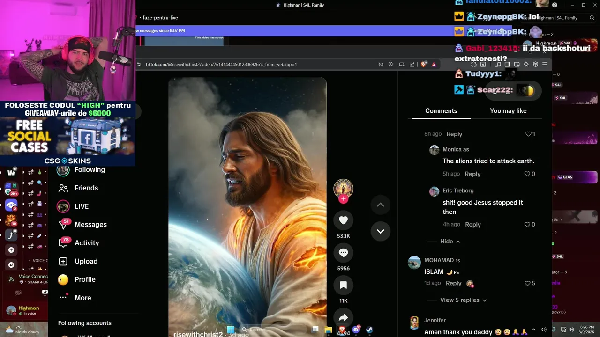Expand View 5 replies
600x337 pixels.
[463, 300]
